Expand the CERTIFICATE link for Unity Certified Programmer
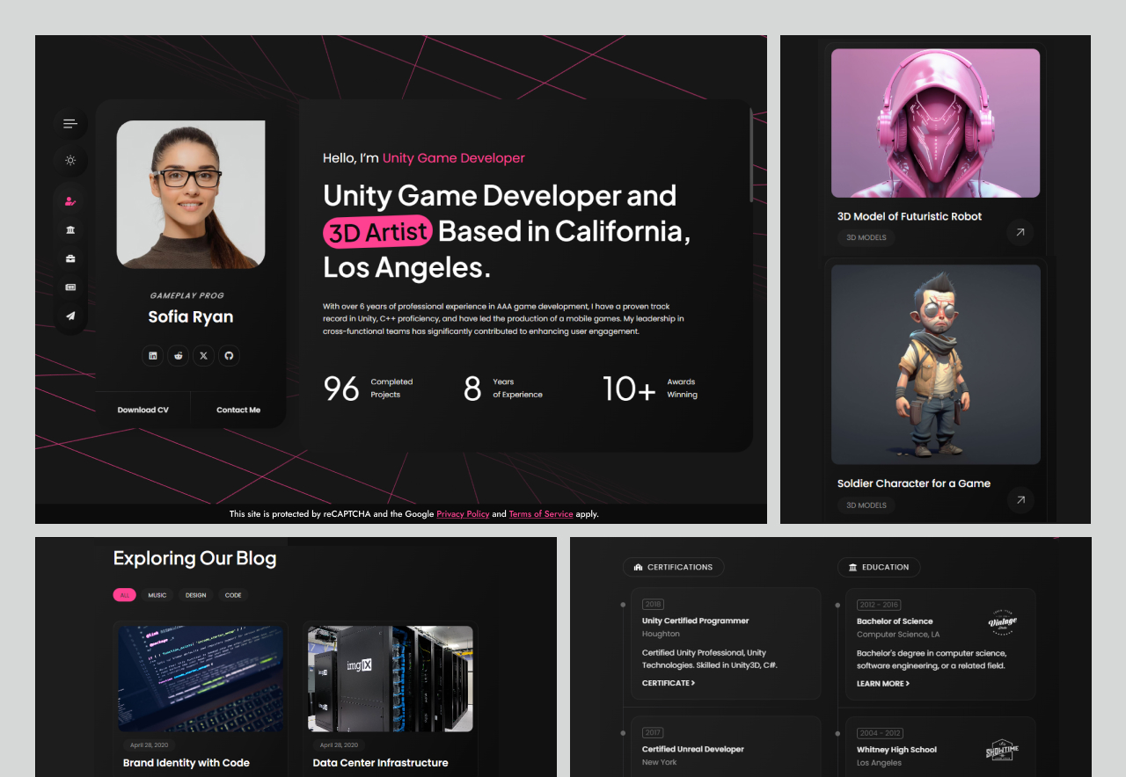This screenshot has height=777, width=1126. pos(668,683)
